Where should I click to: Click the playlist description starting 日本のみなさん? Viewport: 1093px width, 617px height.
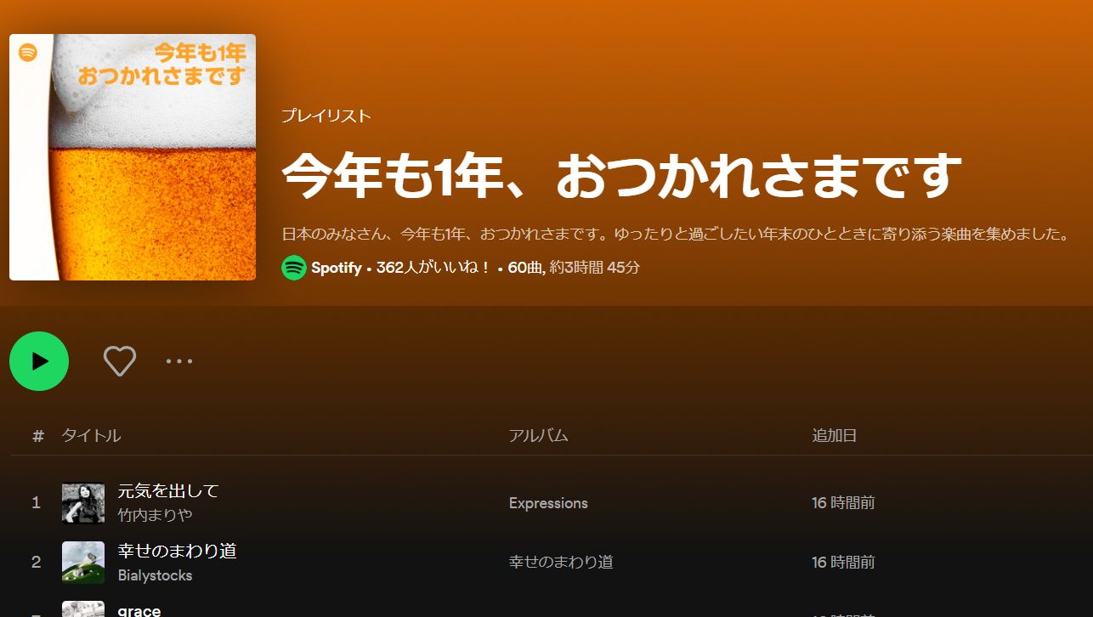[675, 234]
